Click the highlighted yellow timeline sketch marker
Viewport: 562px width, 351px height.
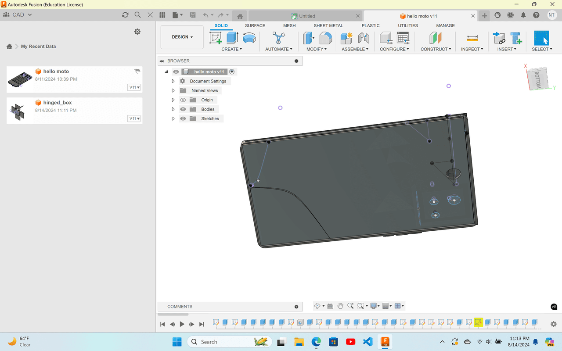pyautogui.click(x=478, y=322)
